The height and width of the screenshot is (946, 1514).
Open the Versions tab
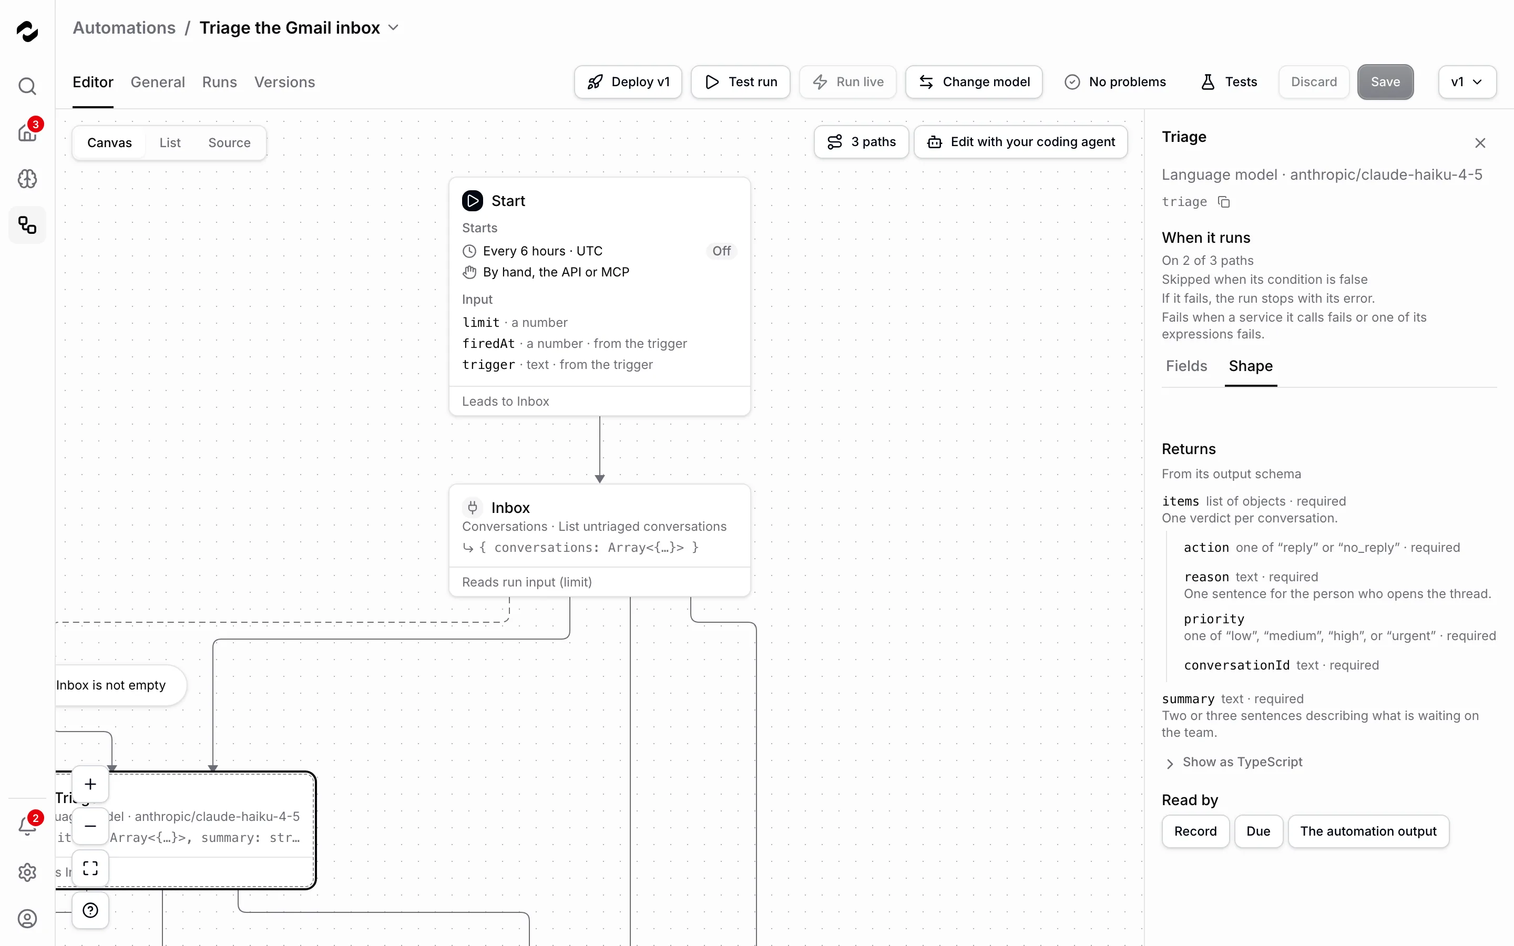click(284, 82)
